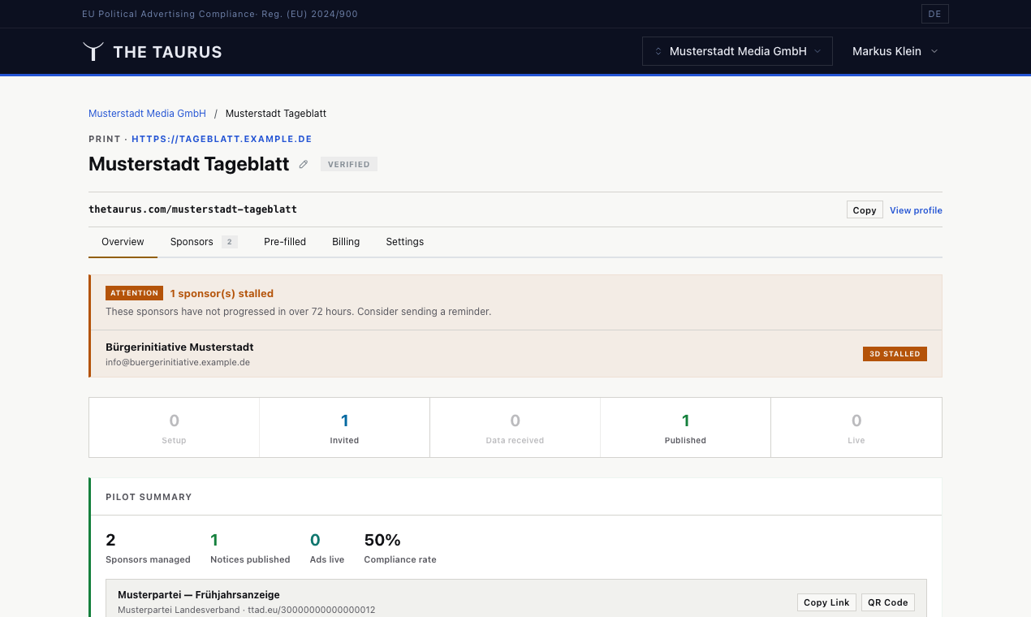Open Musterstadt Media GmbH organization dropdown

pyautogui.click(x=737, y=51)
